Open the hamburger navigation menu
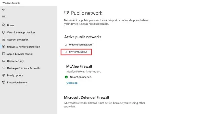The width and height of the screenshot is (204, 114). pos(4,17)
